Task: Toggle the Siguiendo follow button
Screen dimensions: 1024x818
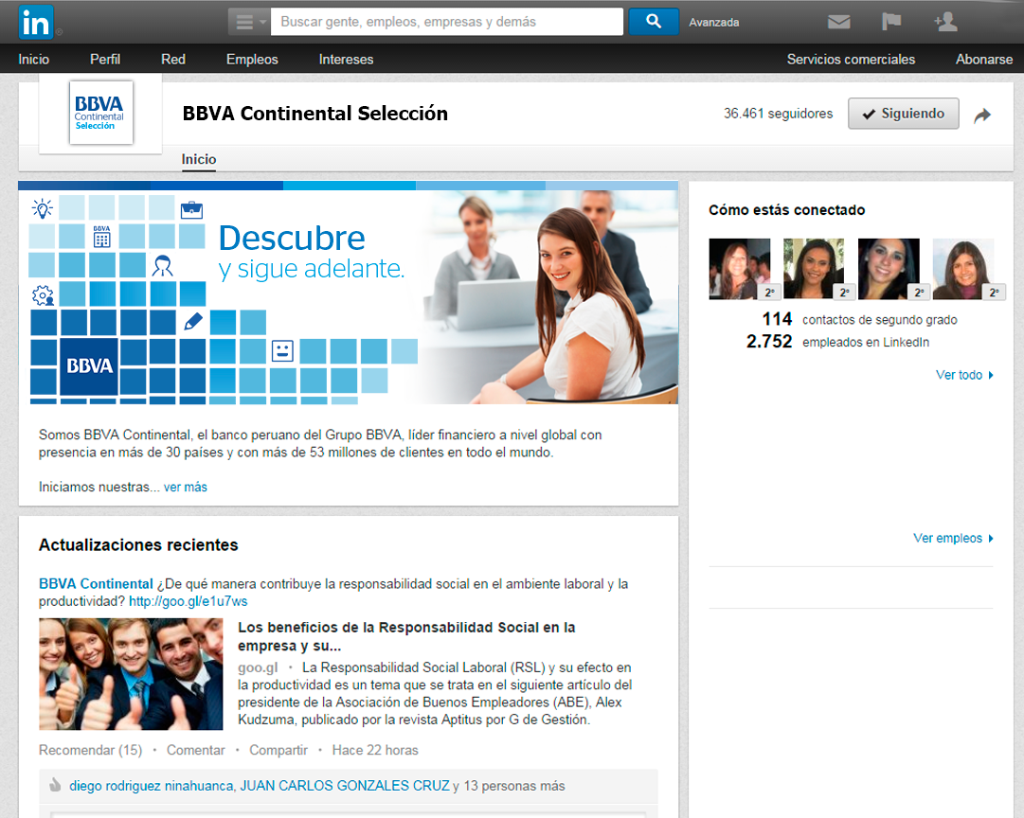Action: [x=903, y=114]
